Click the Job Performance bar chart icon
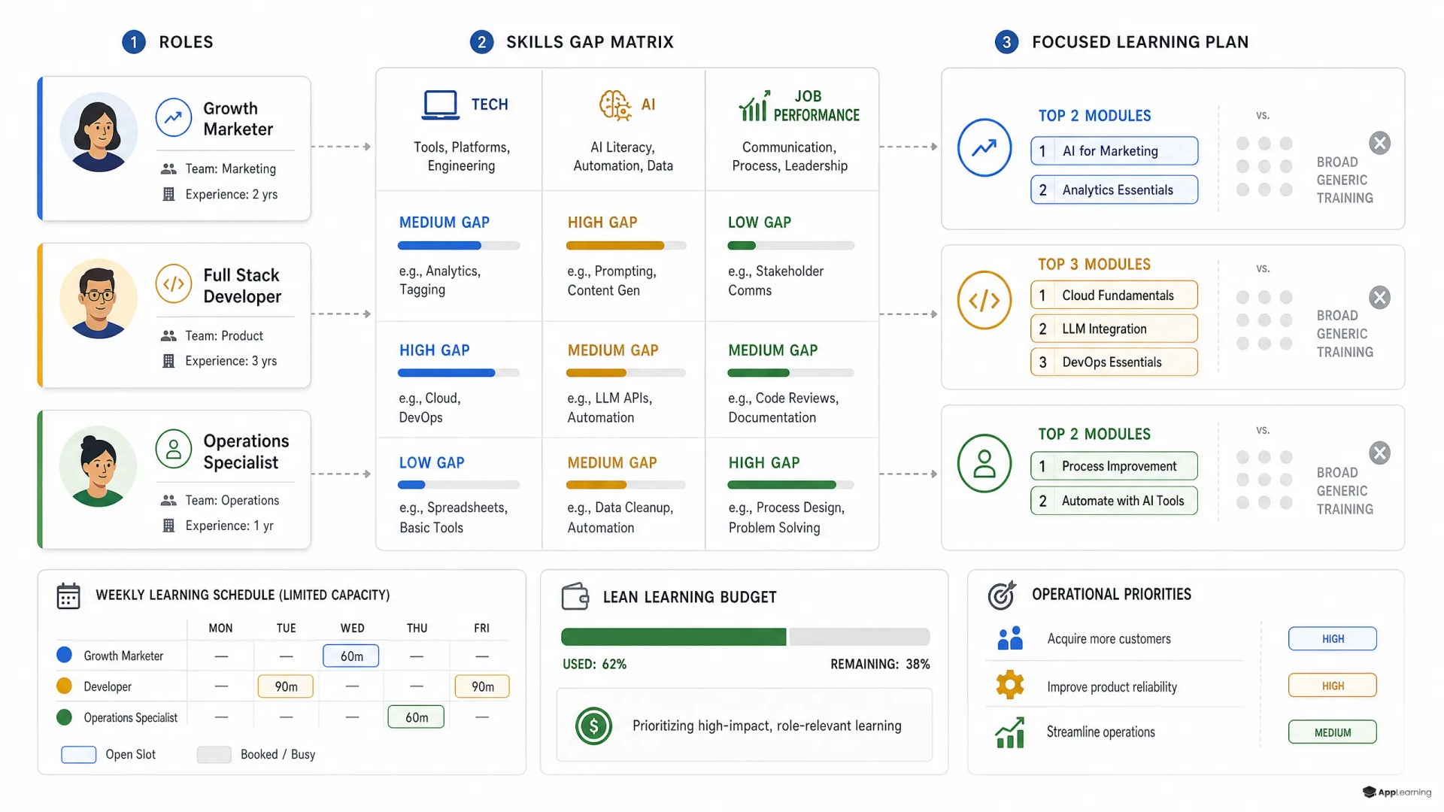The image size is (1444, 812). [754, 106]
